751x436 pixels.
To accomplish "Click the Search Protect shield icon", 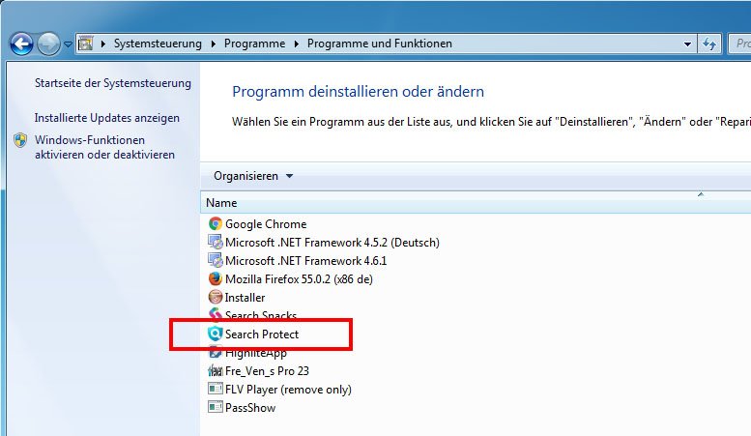I will coord(215,334).
